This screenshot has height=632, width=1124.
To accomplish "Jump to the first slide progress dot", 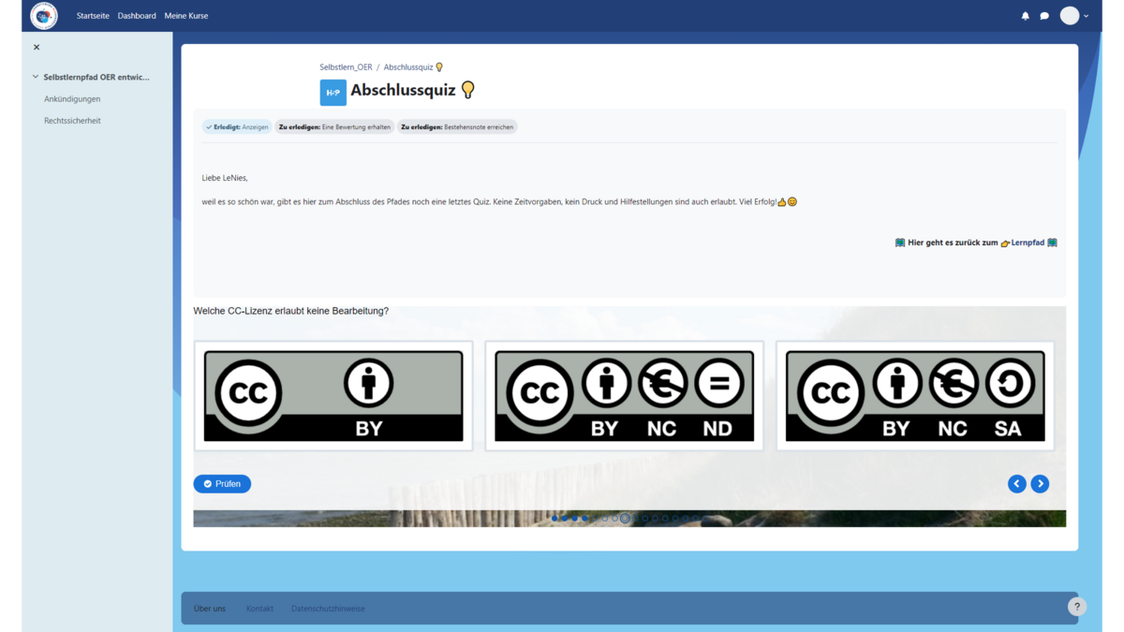I will 555,518.
